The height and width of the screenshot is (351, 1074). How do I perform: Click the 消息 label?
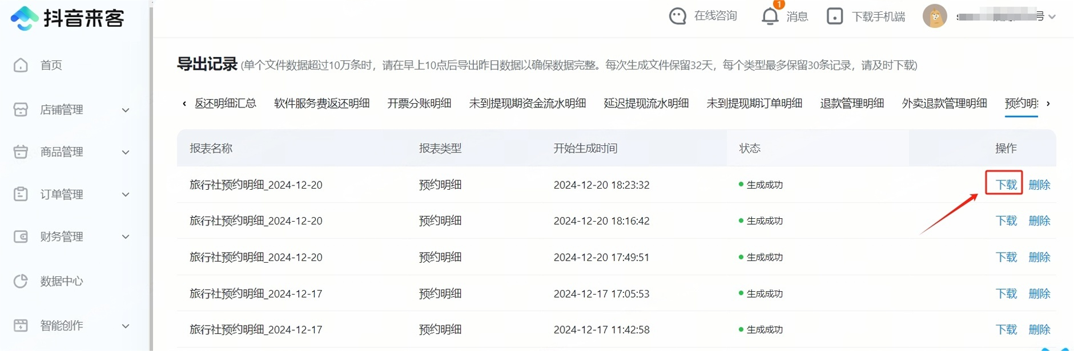tap(797, 17)
